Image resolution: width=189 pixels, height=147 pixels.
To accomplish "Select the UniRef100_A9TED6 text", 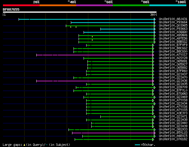I will pos(173,39).
